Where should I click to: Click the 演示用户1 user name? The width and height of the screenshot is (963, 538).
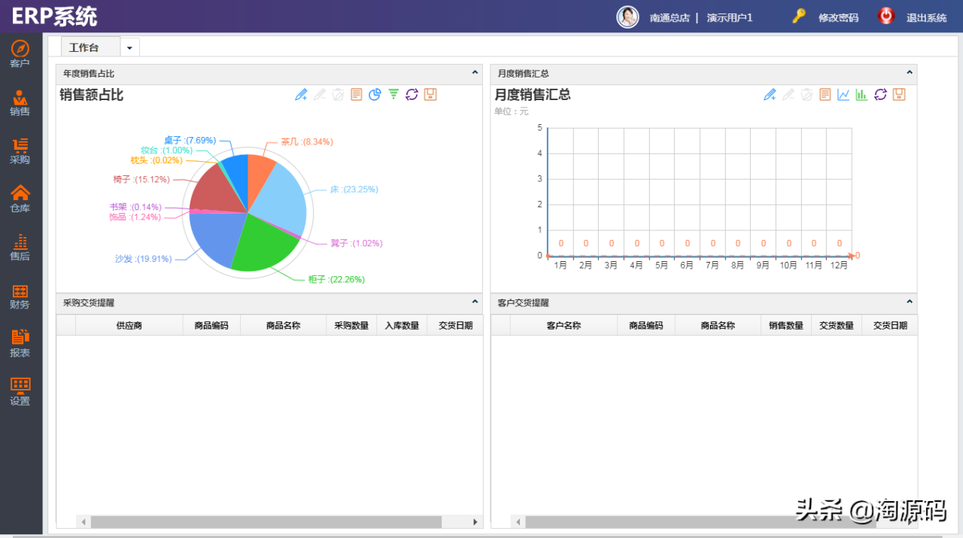pyautogui.click(x=729, y=17)
